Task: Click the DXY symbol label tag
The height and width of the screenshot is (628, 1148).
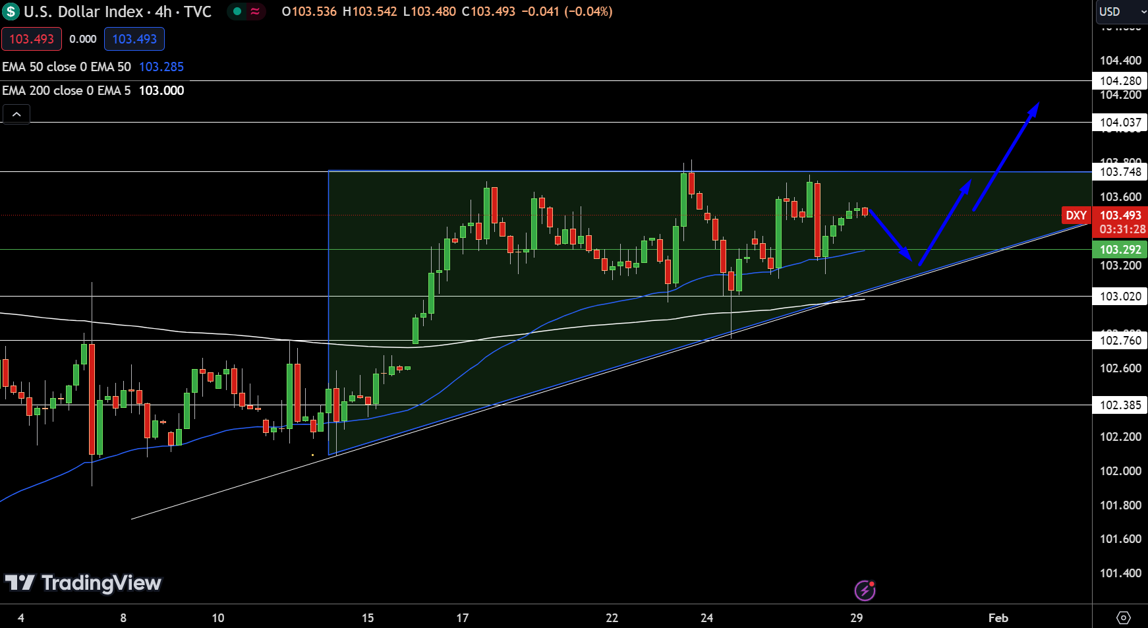Action: click(x=1076, y=215)
